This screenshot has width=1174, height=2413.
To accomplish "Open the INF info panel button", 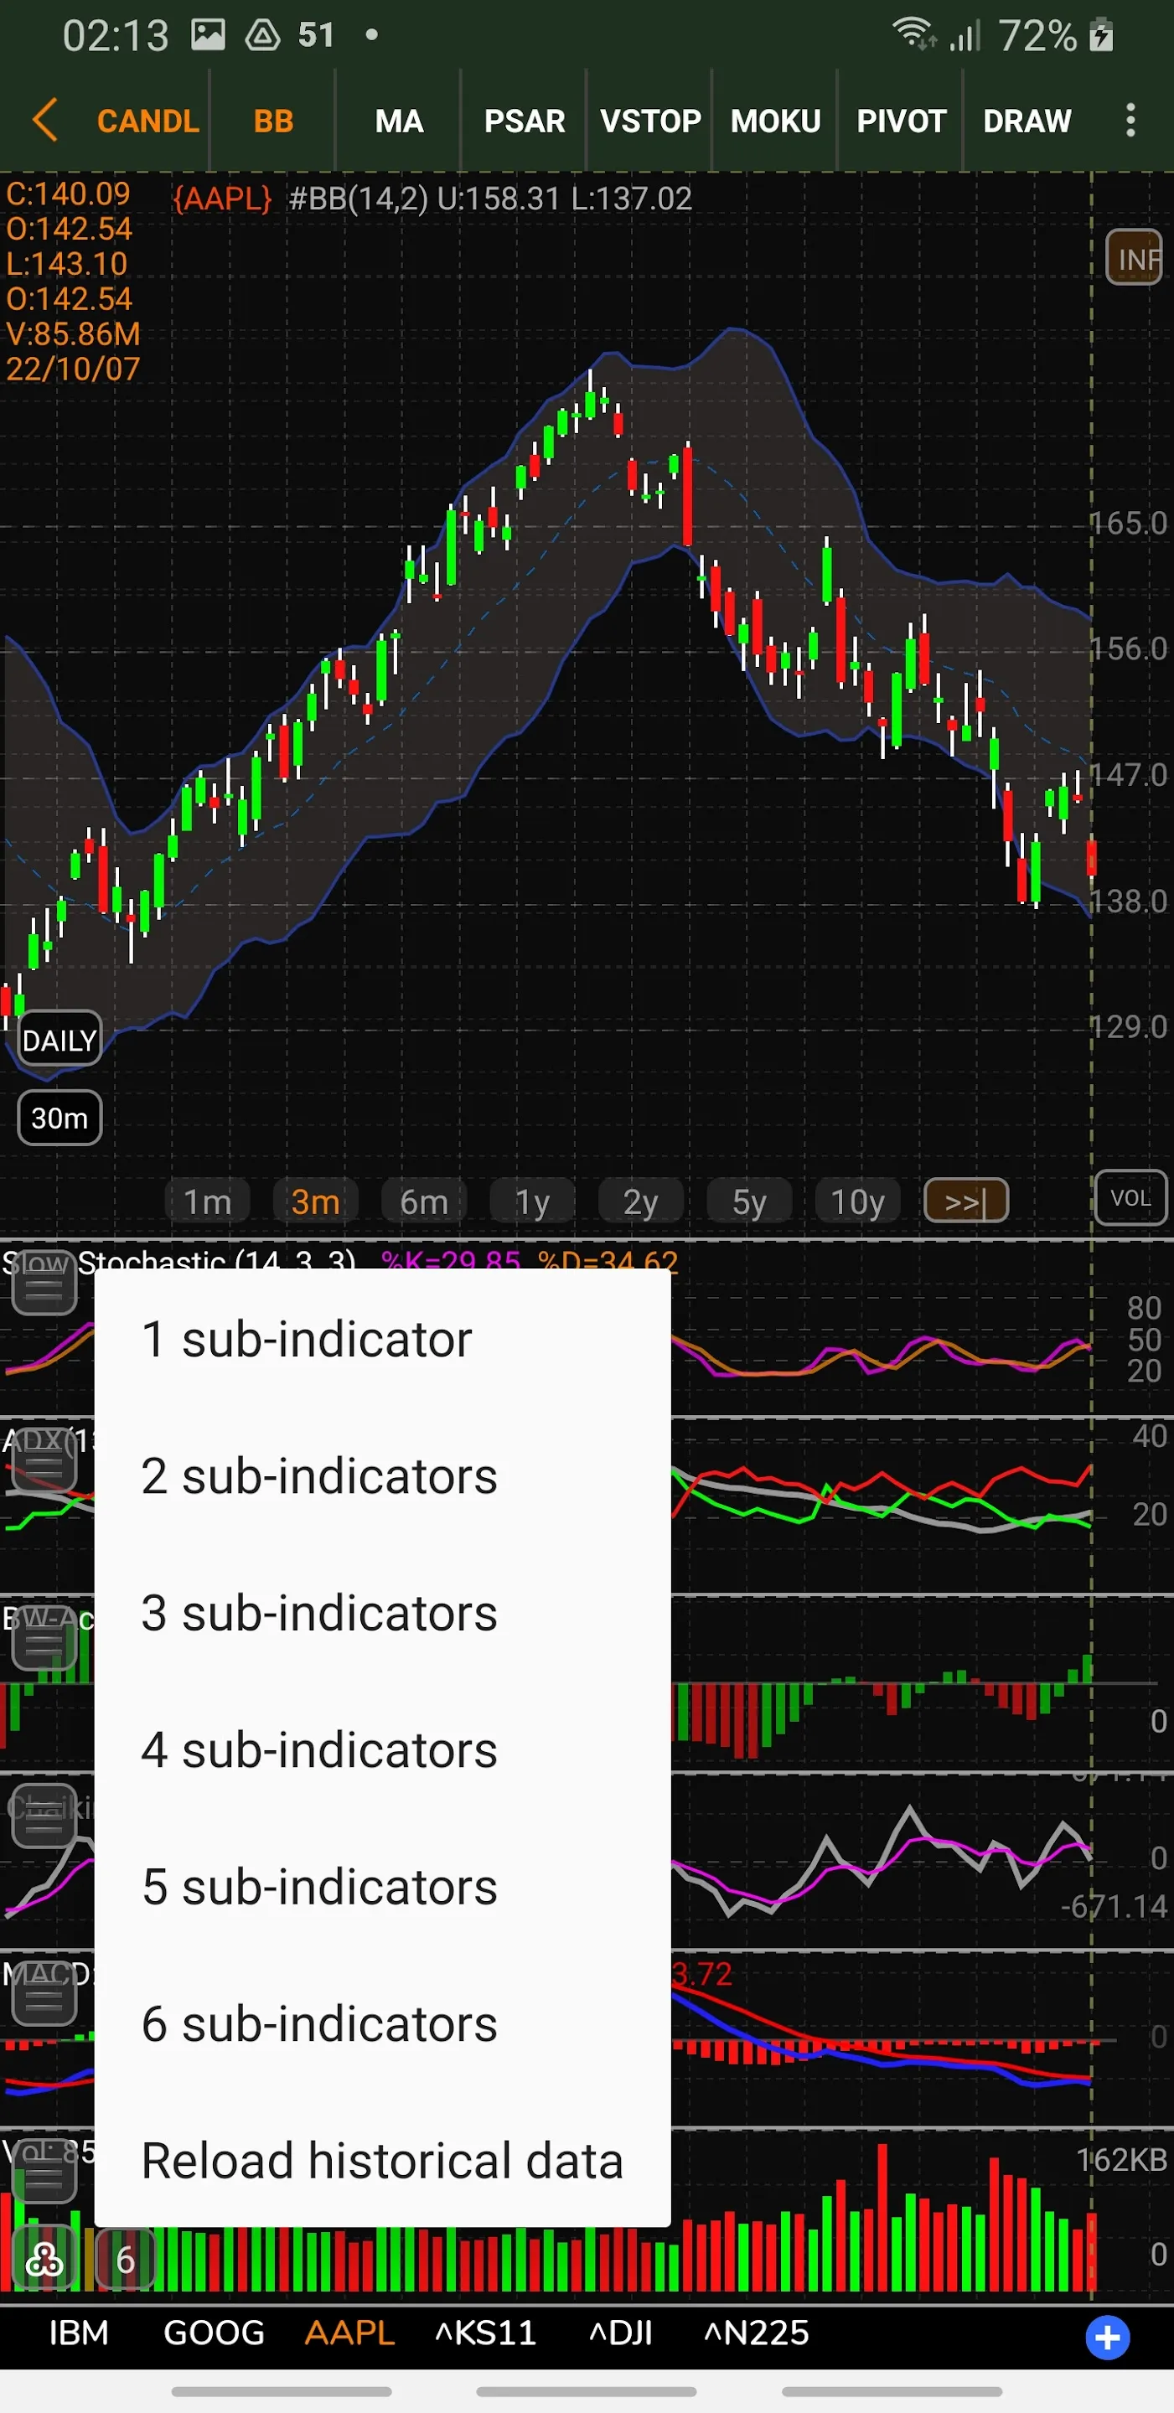I will coord(1135,257).
